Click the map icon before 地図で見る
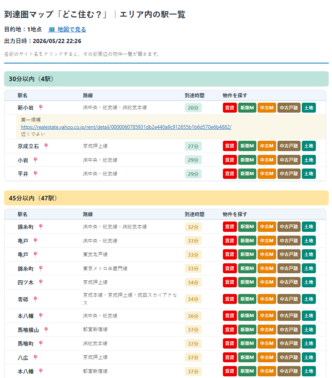Image resolution: width=332 pixels, height=378 pixels. [x=52, y=29]
